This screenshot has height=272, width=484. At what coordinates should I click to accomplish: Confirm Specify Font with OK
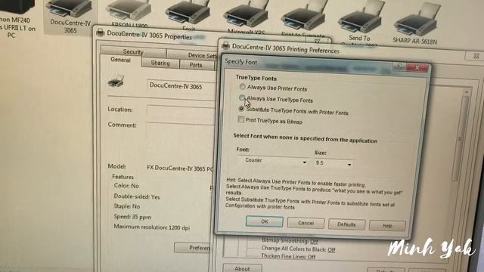tap(265, 221)
